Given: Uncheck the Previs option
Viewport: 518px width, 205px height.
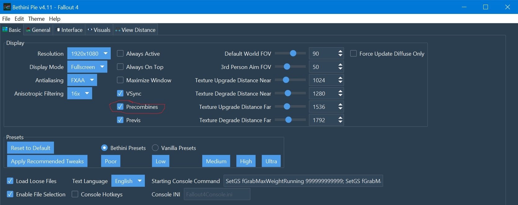Looking at the screenshot, I should pyautogui.click(x=120, y=120).
